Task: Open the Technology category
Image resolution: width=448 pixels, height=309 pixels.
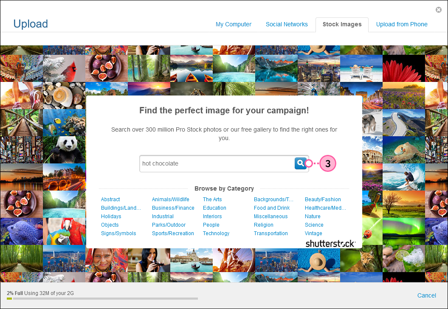Action: [x=216, y=233]
